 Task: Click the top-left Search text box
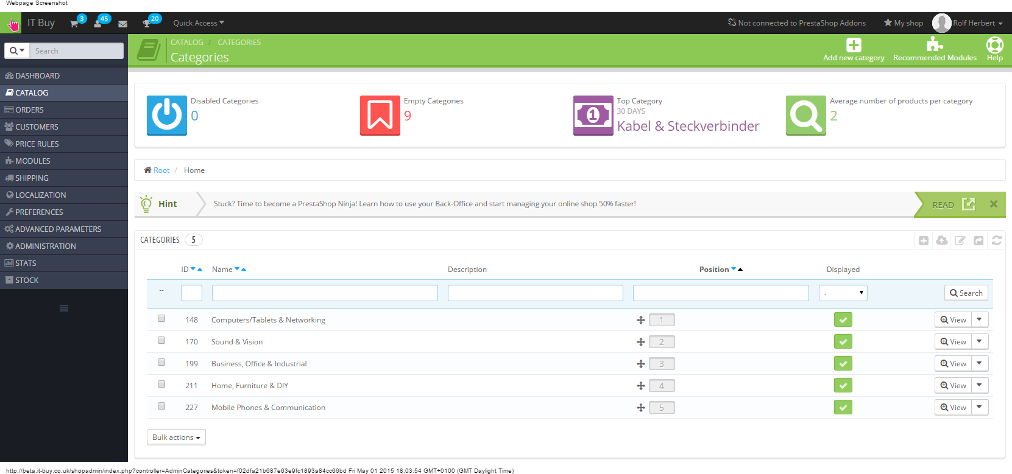pos(76,51)
